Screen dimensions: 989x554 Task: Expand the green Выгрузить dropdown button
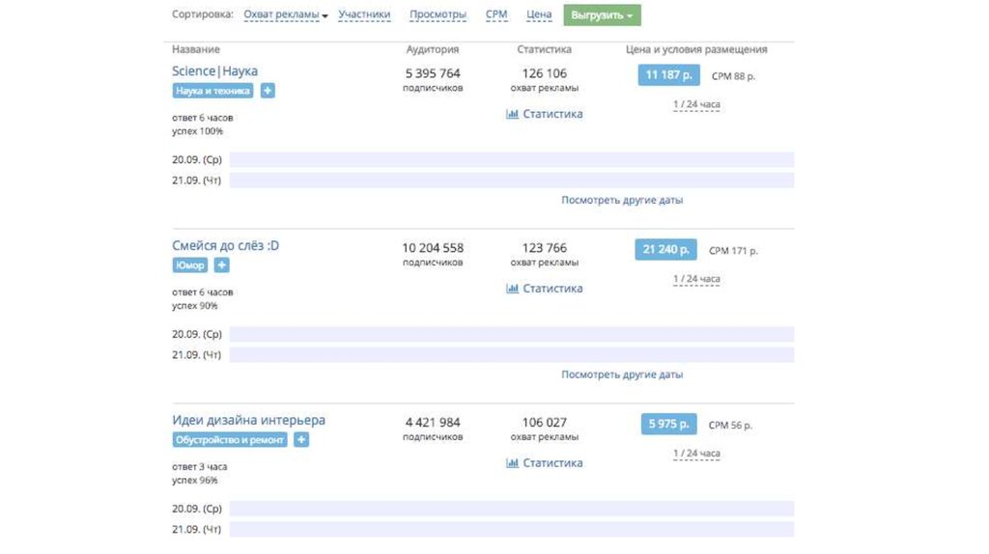[602, 15]
